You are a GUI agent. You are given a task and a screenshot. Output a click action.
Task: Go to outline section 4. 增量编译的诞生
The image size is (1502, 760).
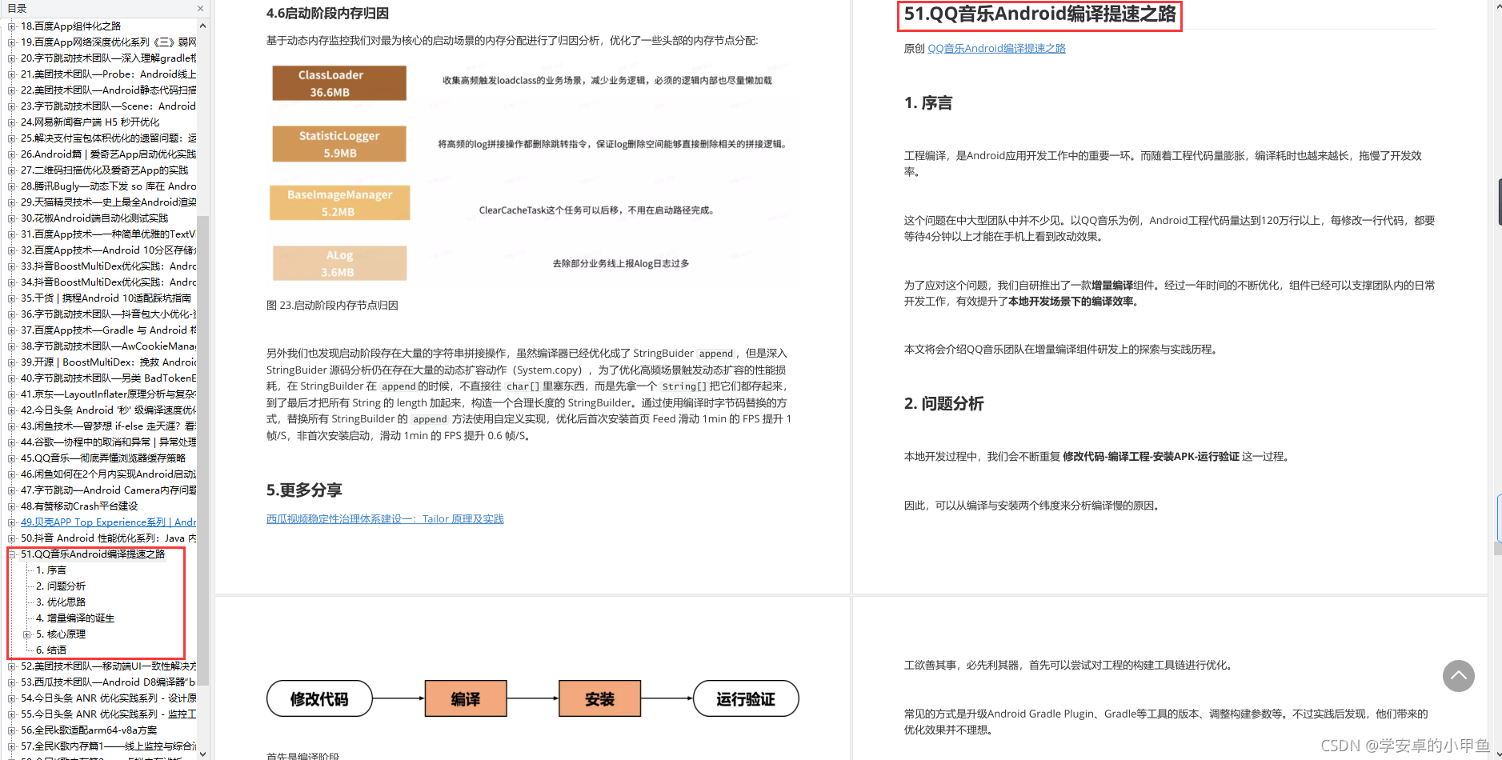click(x=75, y=618)
